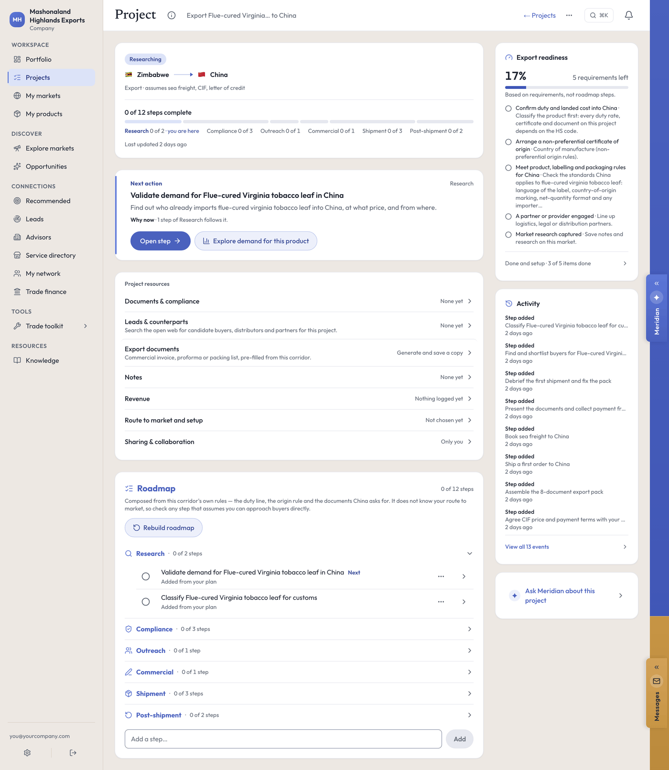This screenshot has width=669, height=770.
Task: Click the settings gear in sidebar footer
Action: tap(27, 753)
